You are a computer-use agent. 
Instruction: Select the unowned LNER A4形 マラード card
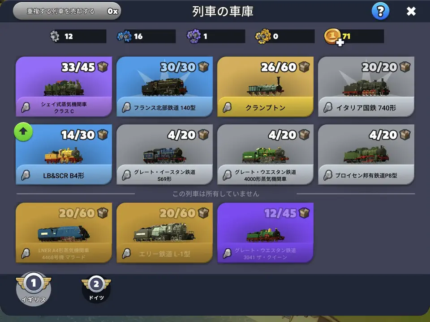(64, 233)
